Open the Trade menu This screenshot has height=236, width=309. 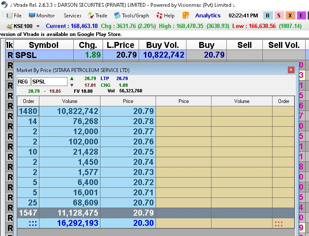tap(97, 15)
